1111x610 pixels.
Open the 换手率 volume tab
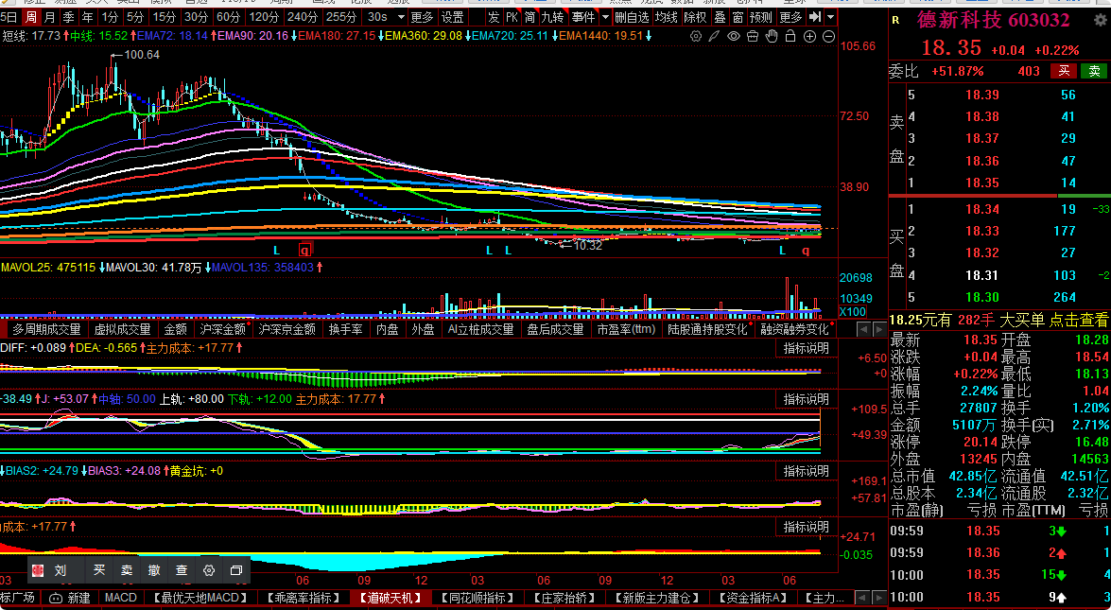(x=346, y=329)
